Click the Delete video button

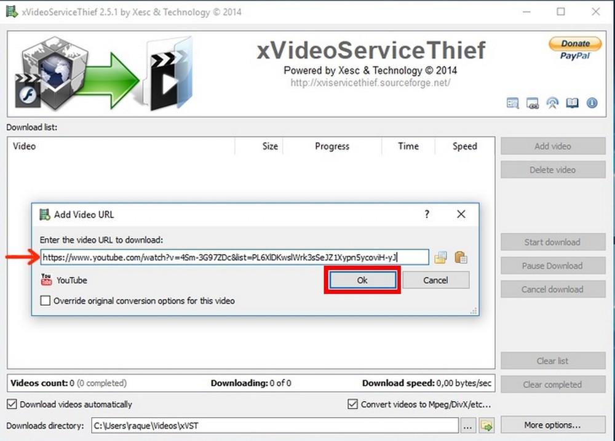click(553, 170)
